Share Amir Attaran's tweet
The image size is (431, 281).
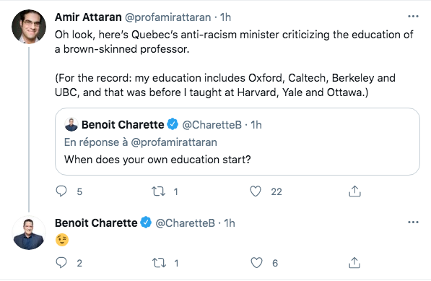tap(354, 191)
